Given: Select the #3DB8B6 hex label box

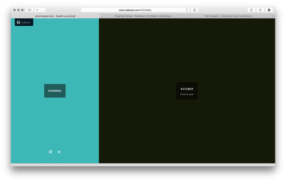Looking at the screenshot, I should (55, 91).
